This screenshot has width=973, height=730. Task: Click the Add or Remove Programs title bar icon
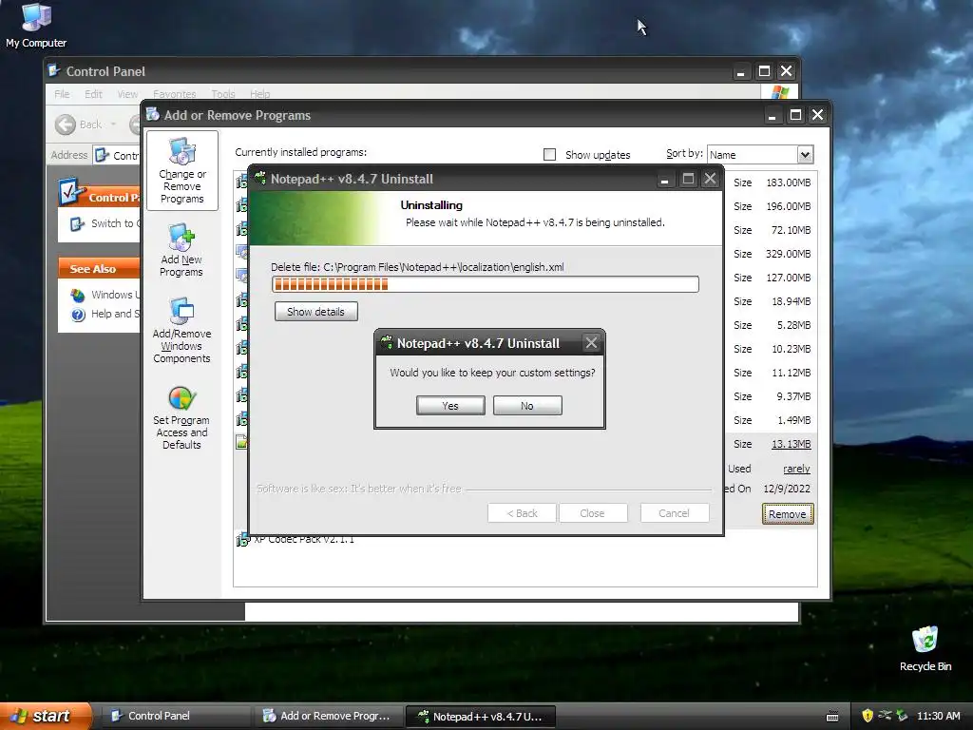[153, 114]
